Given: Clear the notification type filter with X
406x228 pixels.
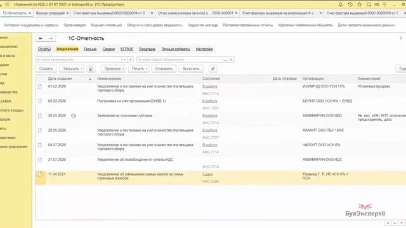Looking at the screenshot, I should 232,60.
